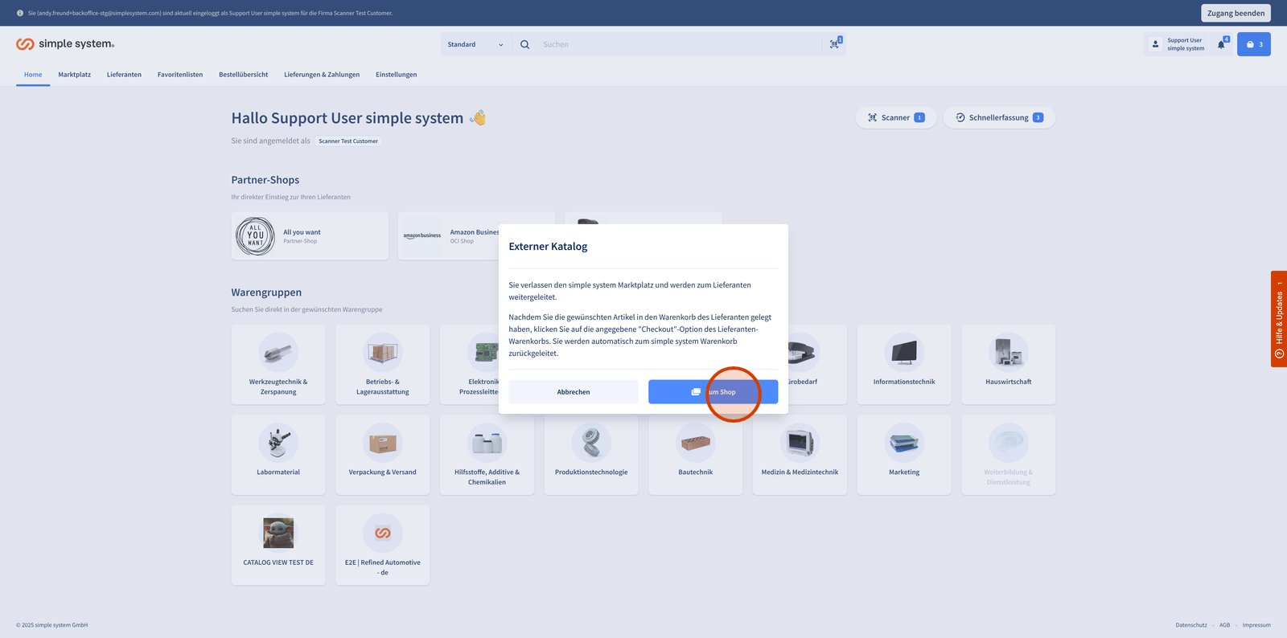Open Schnellerfassung quick entry button
The width and height of the screenshot is (1287, 638).
(x=999, y=117)
